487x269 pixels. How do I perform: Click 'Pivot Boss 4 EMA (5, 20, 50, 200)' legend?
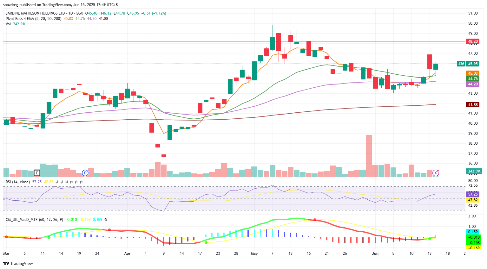pos(34,19)
